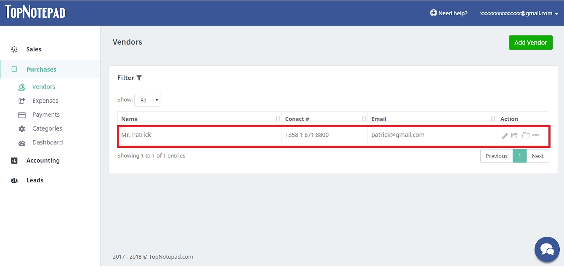Open Expenses in the Purchases menu

45,101
